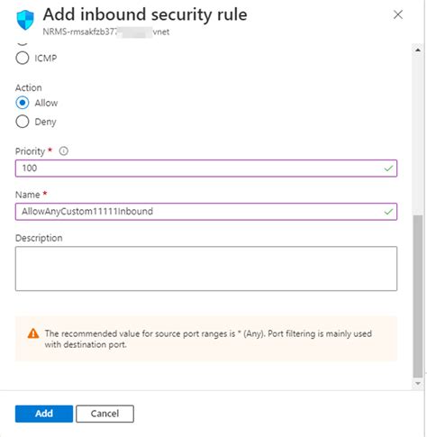Screen dimensions: 427x437
Task: Click the Priority info icon
Action: [63, 150]
